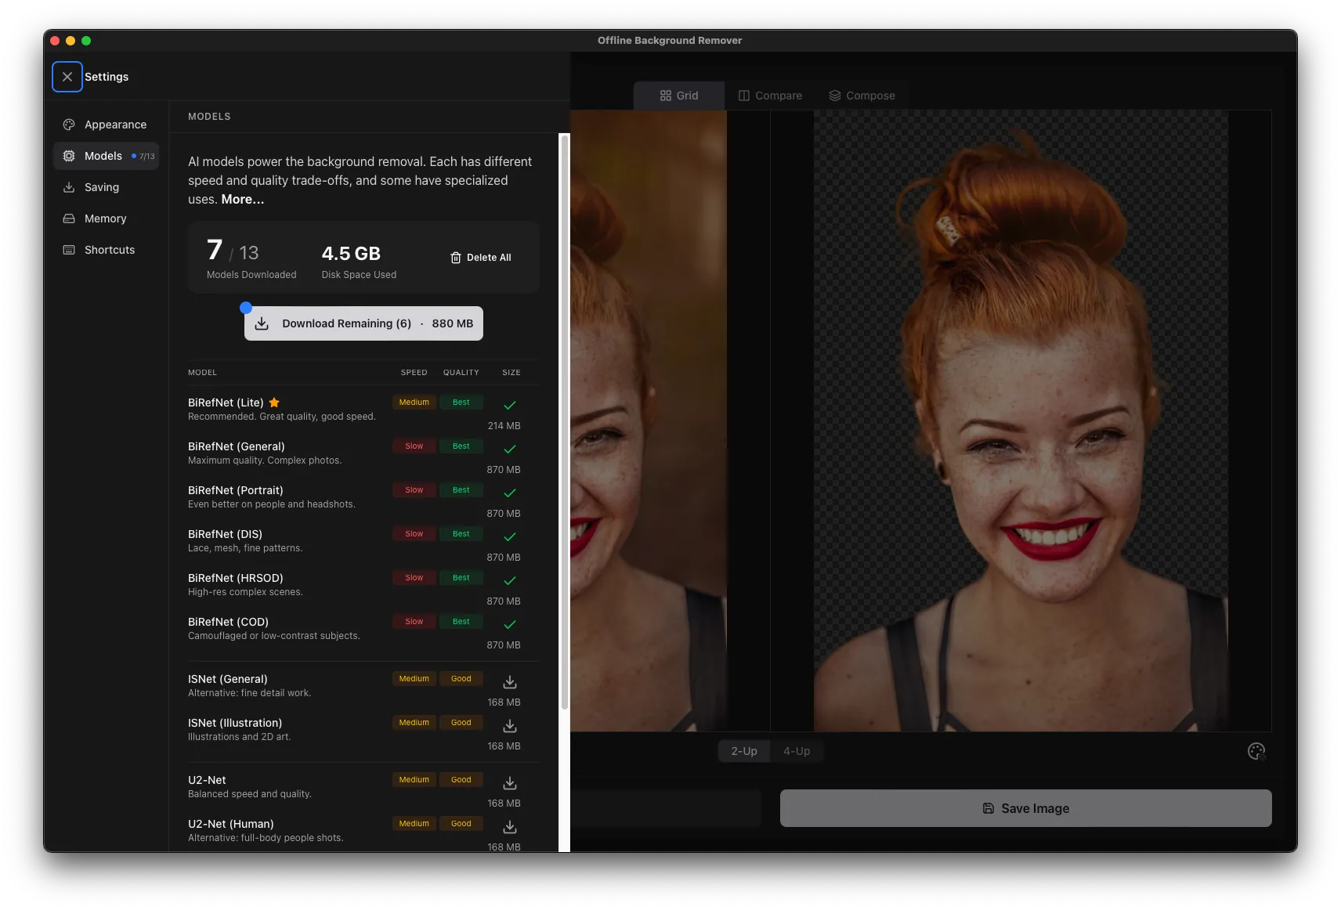Open the Compose tab
This screenshot has width=1341, height=910.
862,95
